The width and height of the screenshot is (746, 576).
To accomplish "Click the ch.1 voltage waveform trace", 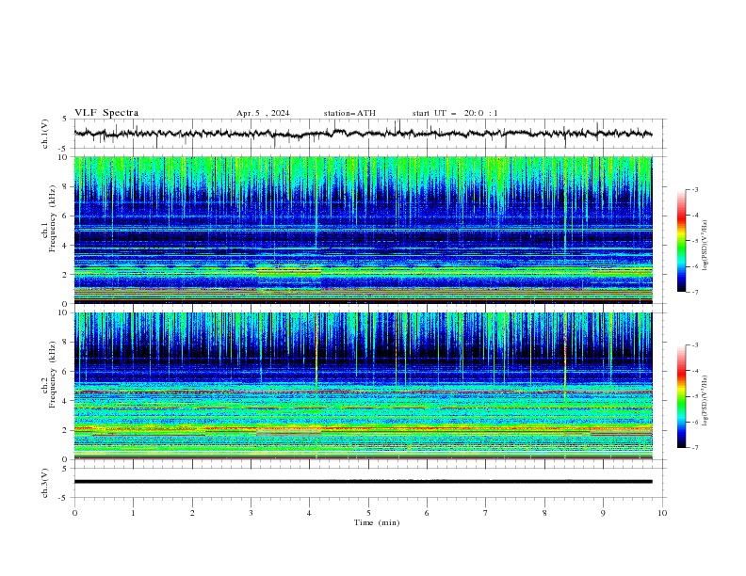I will pyautogui.click(x=363, y=134).
